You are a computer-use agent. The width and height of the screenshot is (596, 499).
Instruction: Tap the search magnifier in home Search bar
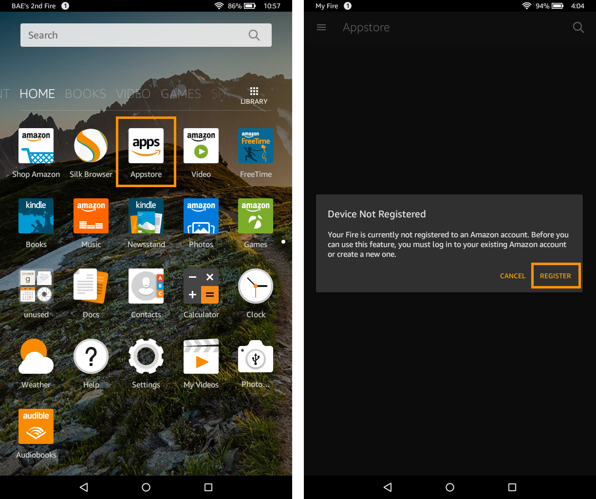254,35
